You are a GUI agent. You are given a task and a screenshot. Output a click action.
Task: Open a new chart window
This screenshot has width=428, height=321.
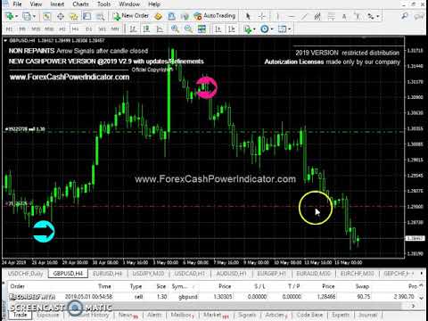tap(9, 16)
